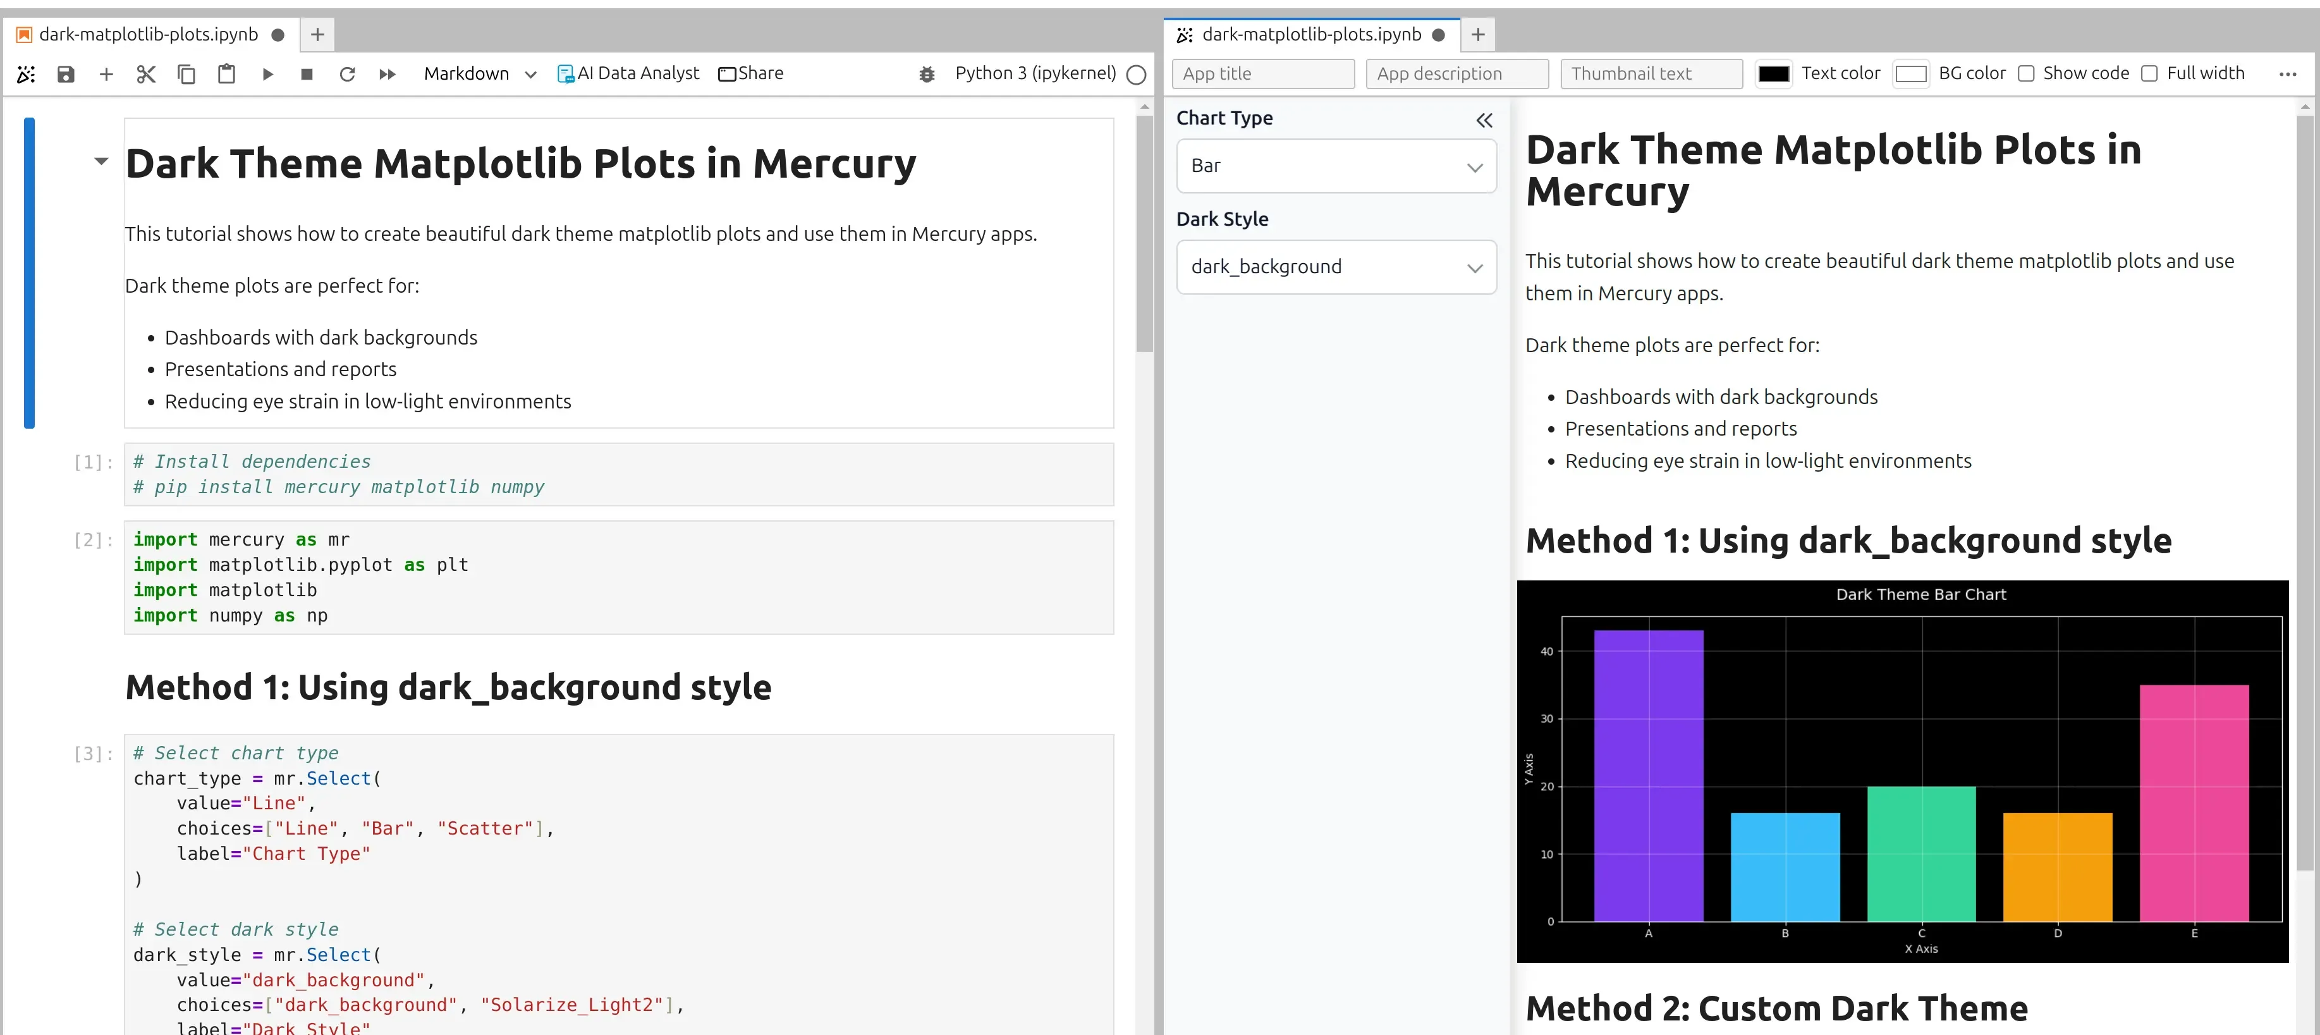Click 'Presentations and reports' bullet in notebook
Viewport: 2320px width, 1035px height.
pyautogui.click(x=281, y=369)
